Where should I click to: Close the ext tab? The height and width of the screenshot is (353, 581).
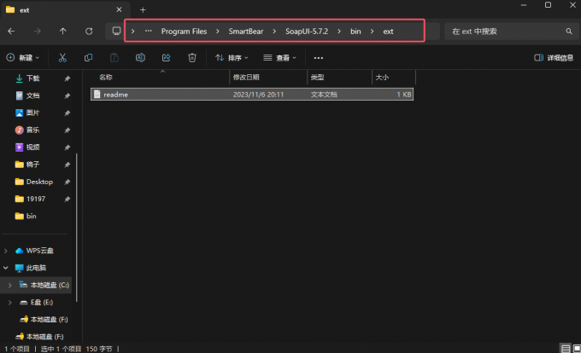119,9
